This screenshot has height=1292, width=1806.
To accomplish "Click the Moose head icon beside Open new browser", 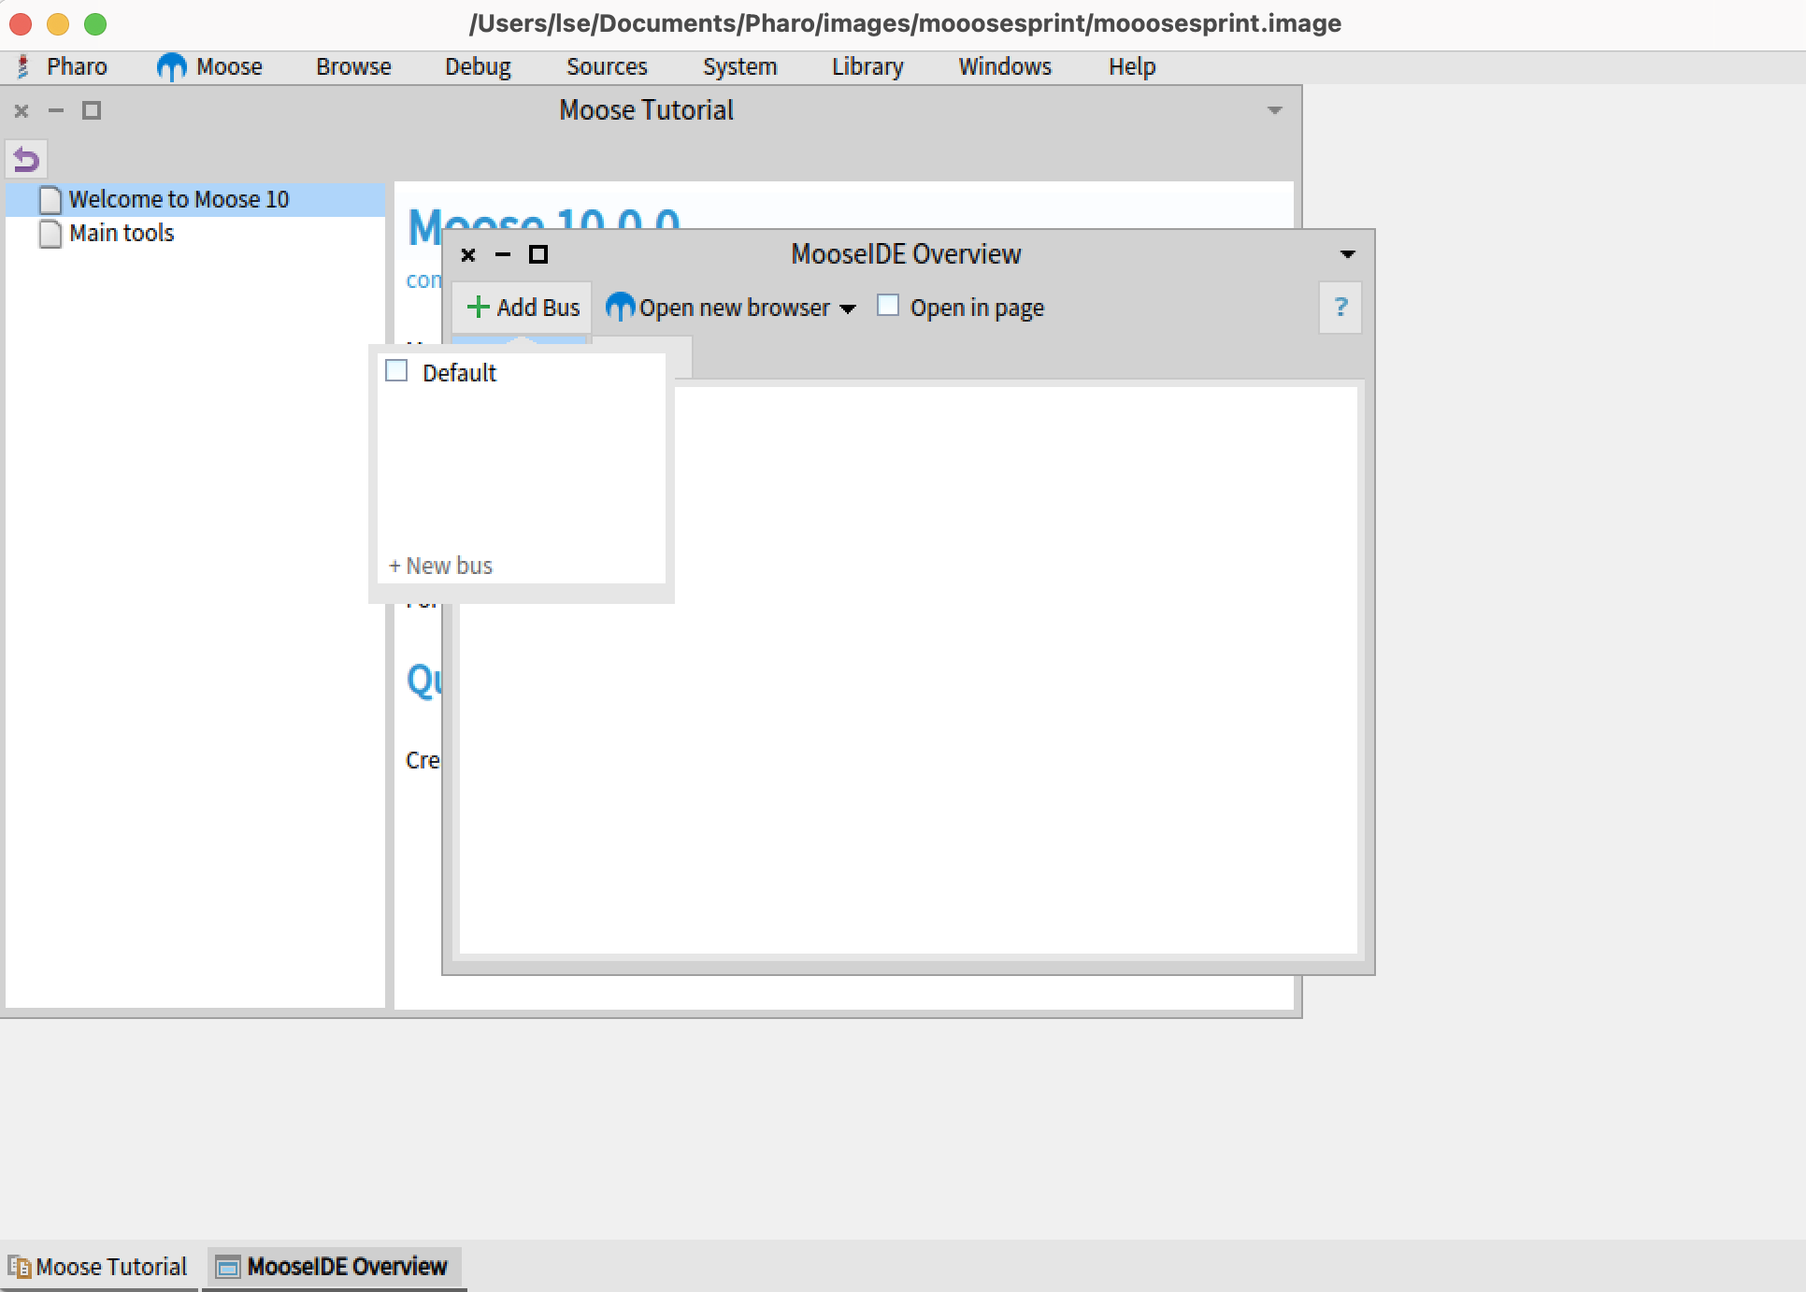I will pos(620,307).
